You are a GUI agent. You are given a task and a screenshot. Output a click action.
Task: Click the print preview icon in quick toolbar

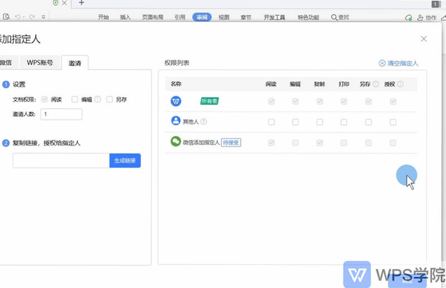(6, 17)
